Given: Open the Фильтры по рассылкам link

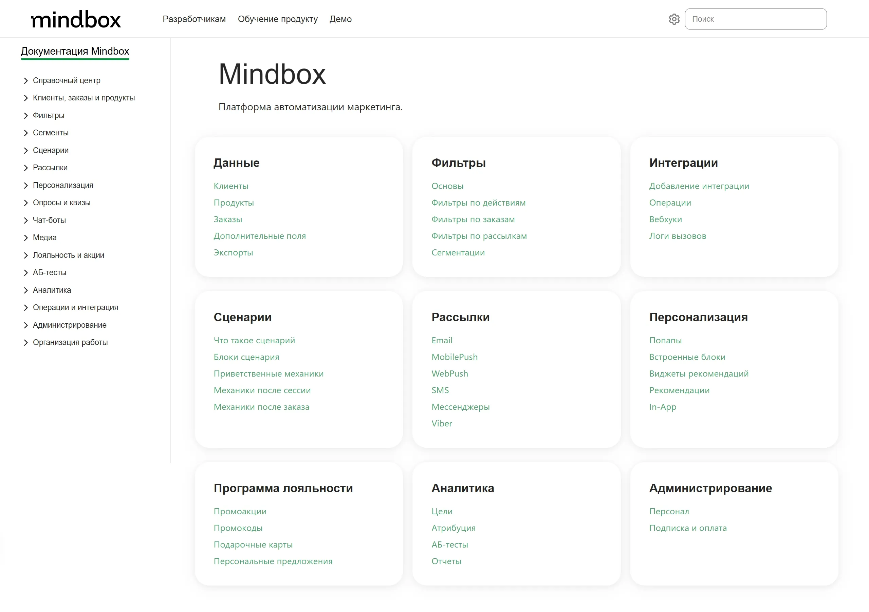Looking at the screenshot, I should pyautogui.click(x=479, y=236).
